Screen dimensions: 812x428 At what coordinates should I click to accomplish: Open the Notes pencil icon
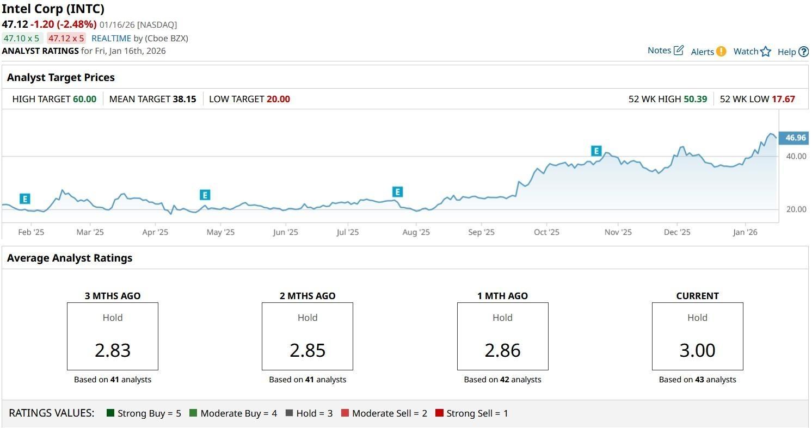pos(678,51)
